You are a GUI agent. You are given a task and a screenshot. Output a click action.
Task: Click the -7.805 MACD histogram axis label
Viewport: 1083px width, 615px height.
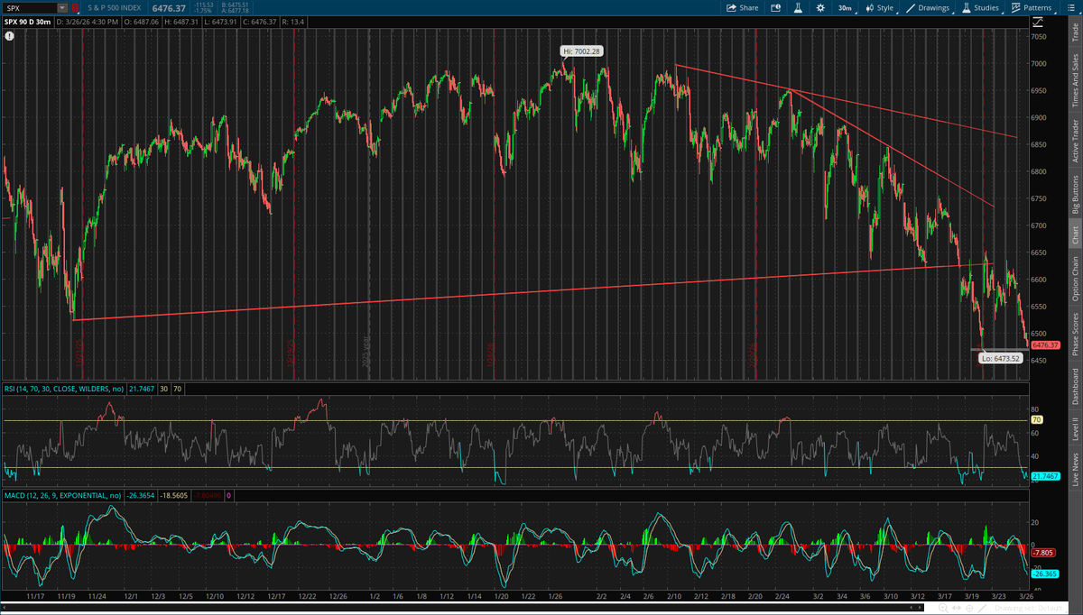point(1044,553)
